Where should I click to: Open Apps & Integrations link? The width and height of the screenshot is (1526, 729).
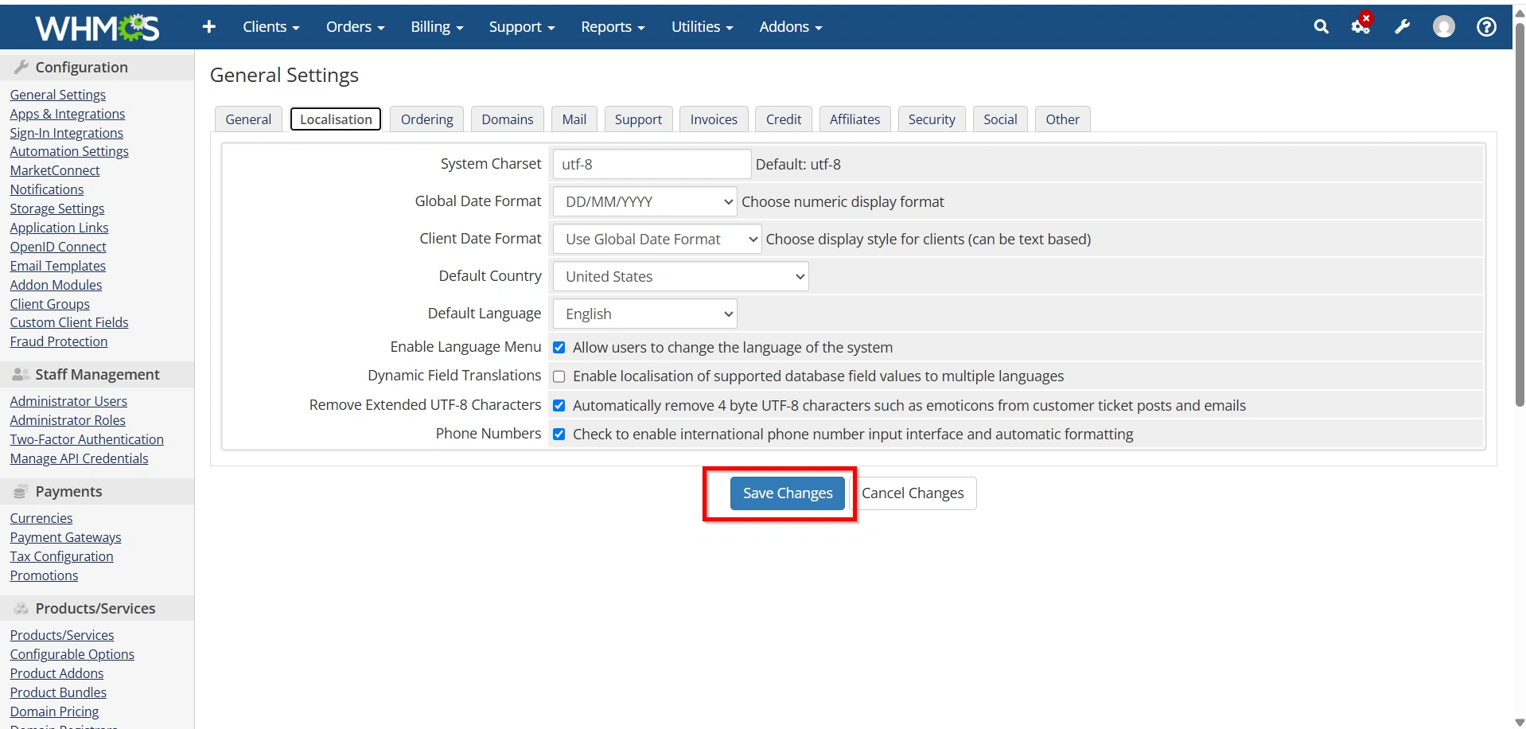(68, 114)
